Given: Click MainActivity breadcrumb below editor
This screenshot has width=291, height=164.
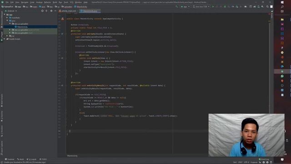Looking at the screenshot, I should click(x=72, y=156).
